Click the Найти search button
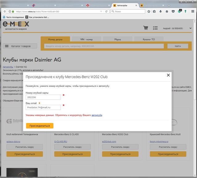Image resolution: width=197 pixels, height=178 pixels. click(178, 46)
